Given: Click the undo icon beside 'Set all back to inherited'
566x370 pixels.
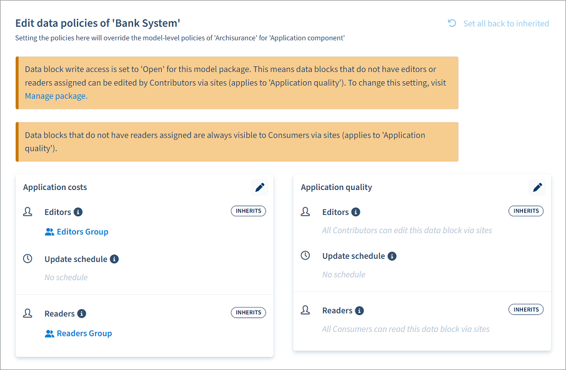Looking at the screenshot, I should [x=452, y=23].
